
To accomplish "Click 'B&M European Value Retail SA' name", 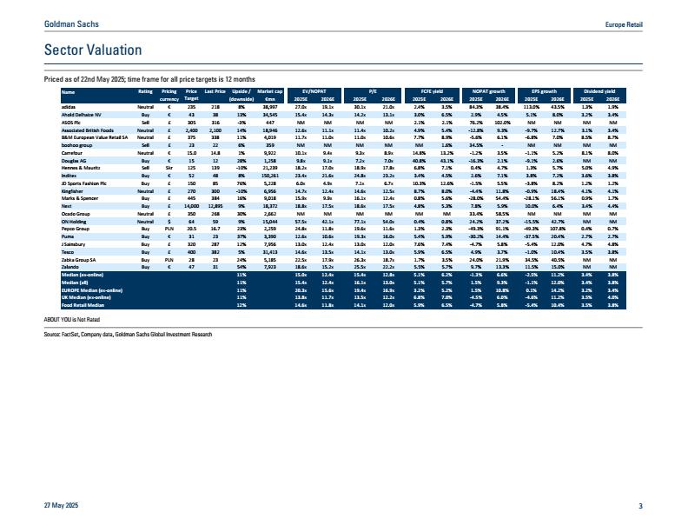I will [95, 137].
